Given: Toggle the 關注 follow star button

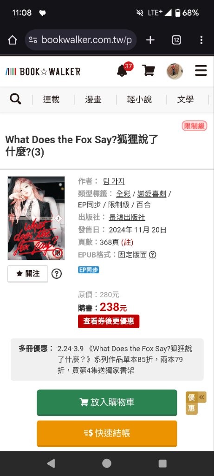Looking at the screenshot, I should pyautogui.click(x=28, y=274).
